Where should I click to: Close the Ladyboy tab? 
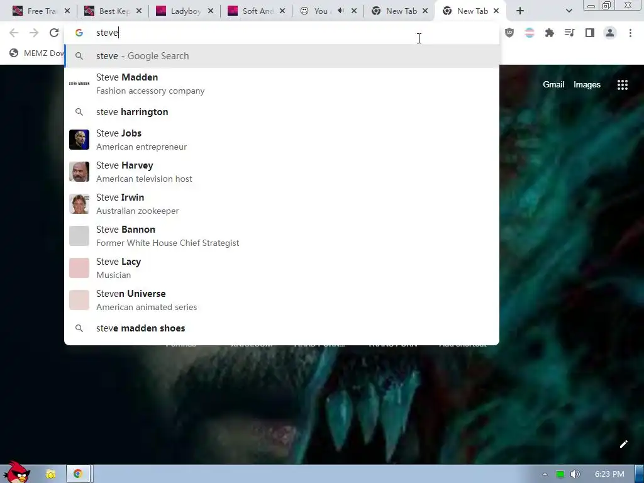tap(211, 11)
